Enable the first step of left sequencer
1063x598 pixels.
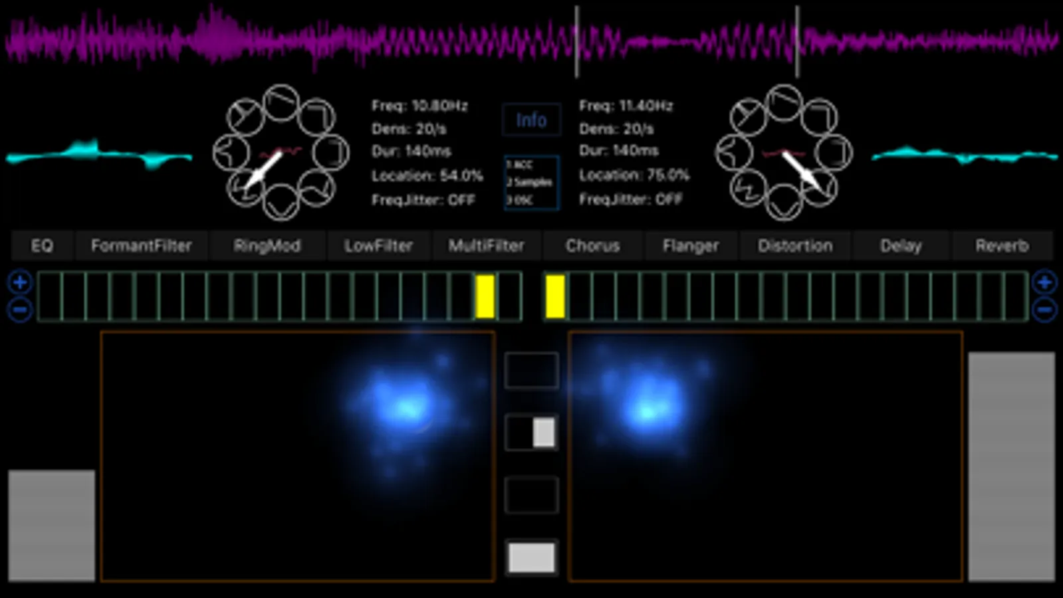(50, 296)
